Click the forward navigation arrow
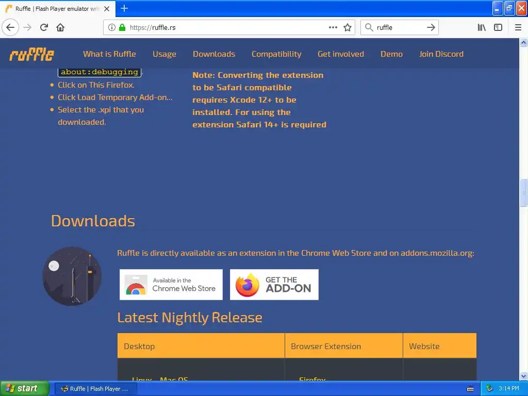The width and height of the screenshot is (528, 396). tap(27, 27)
